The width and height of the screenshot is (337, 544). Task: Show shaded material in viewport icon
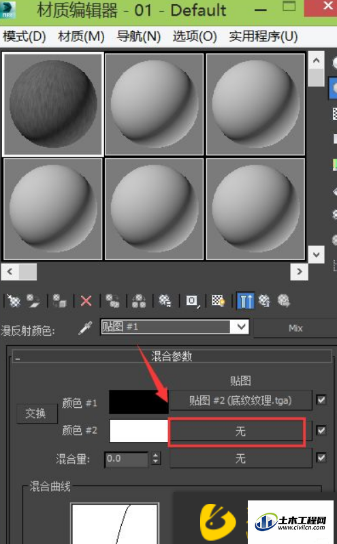(219, 300)
